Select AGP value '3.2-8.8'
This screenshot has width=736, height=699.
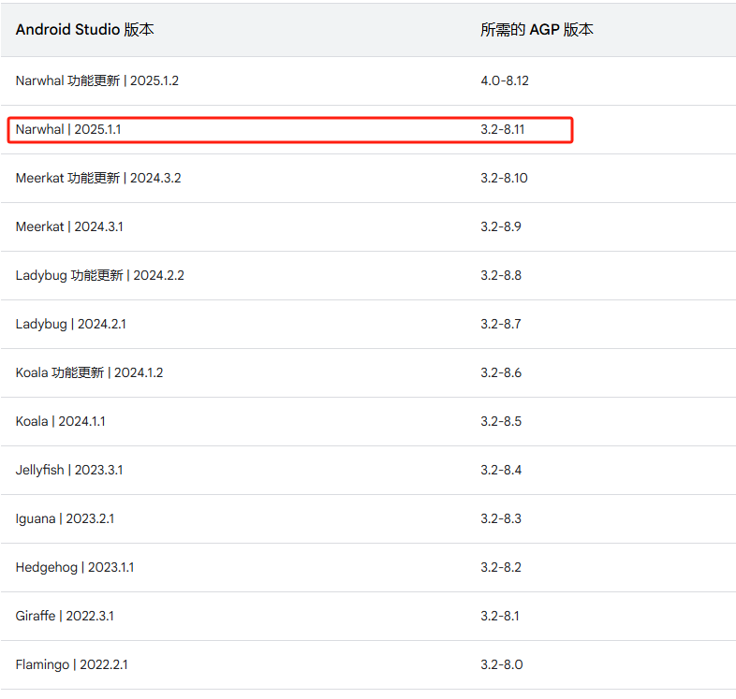tap(501, 275)
